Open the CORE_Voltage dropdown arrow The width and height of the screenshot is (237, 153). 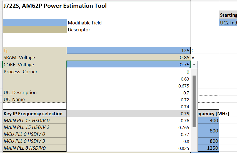[194, 65]
